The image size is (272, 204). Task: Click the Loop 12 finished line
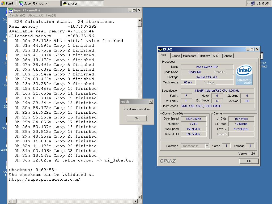click(x=56, y=98)
